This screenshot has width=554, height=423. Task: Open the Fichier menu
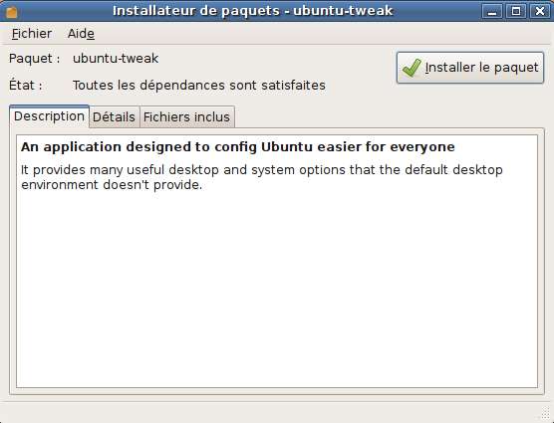coord(32,34)
